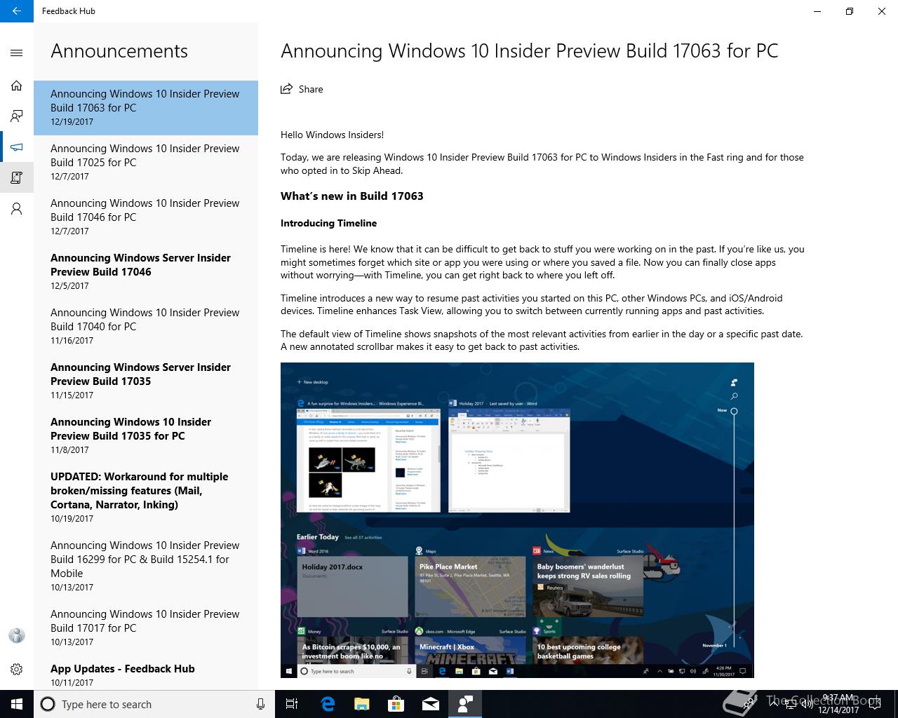
Task: Open the Quests icon in sidebar
Action: click(x=17, y=178)
